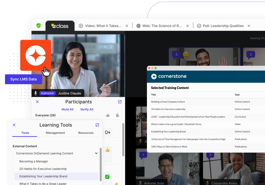Viewport: 265px width, 185px height.
Task: Pop out the Learning Tools panel
Action: click(x=97, y=125)
